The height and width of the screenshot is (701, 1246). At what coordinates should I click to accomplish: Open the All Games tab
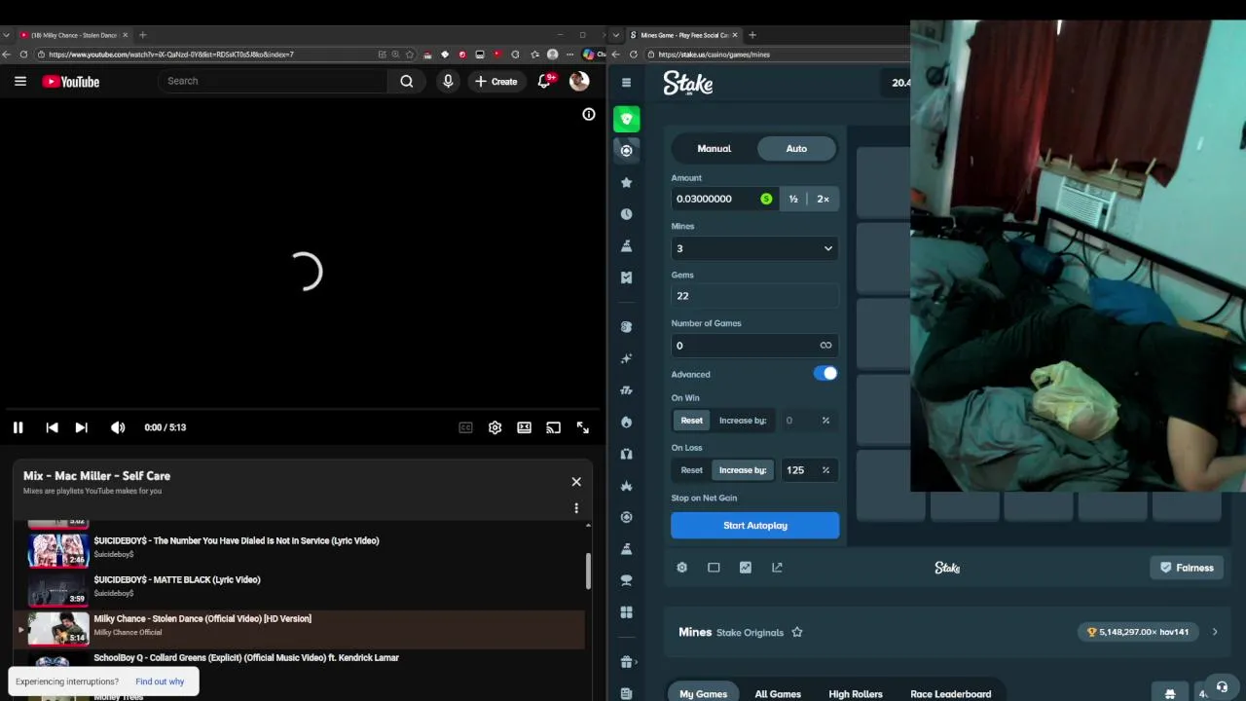point(778,693)
